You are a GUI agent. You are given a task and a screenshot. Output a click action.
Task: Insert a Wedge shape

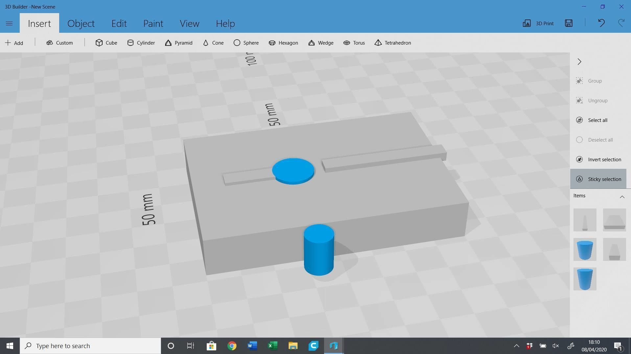[x=320, y=43]
